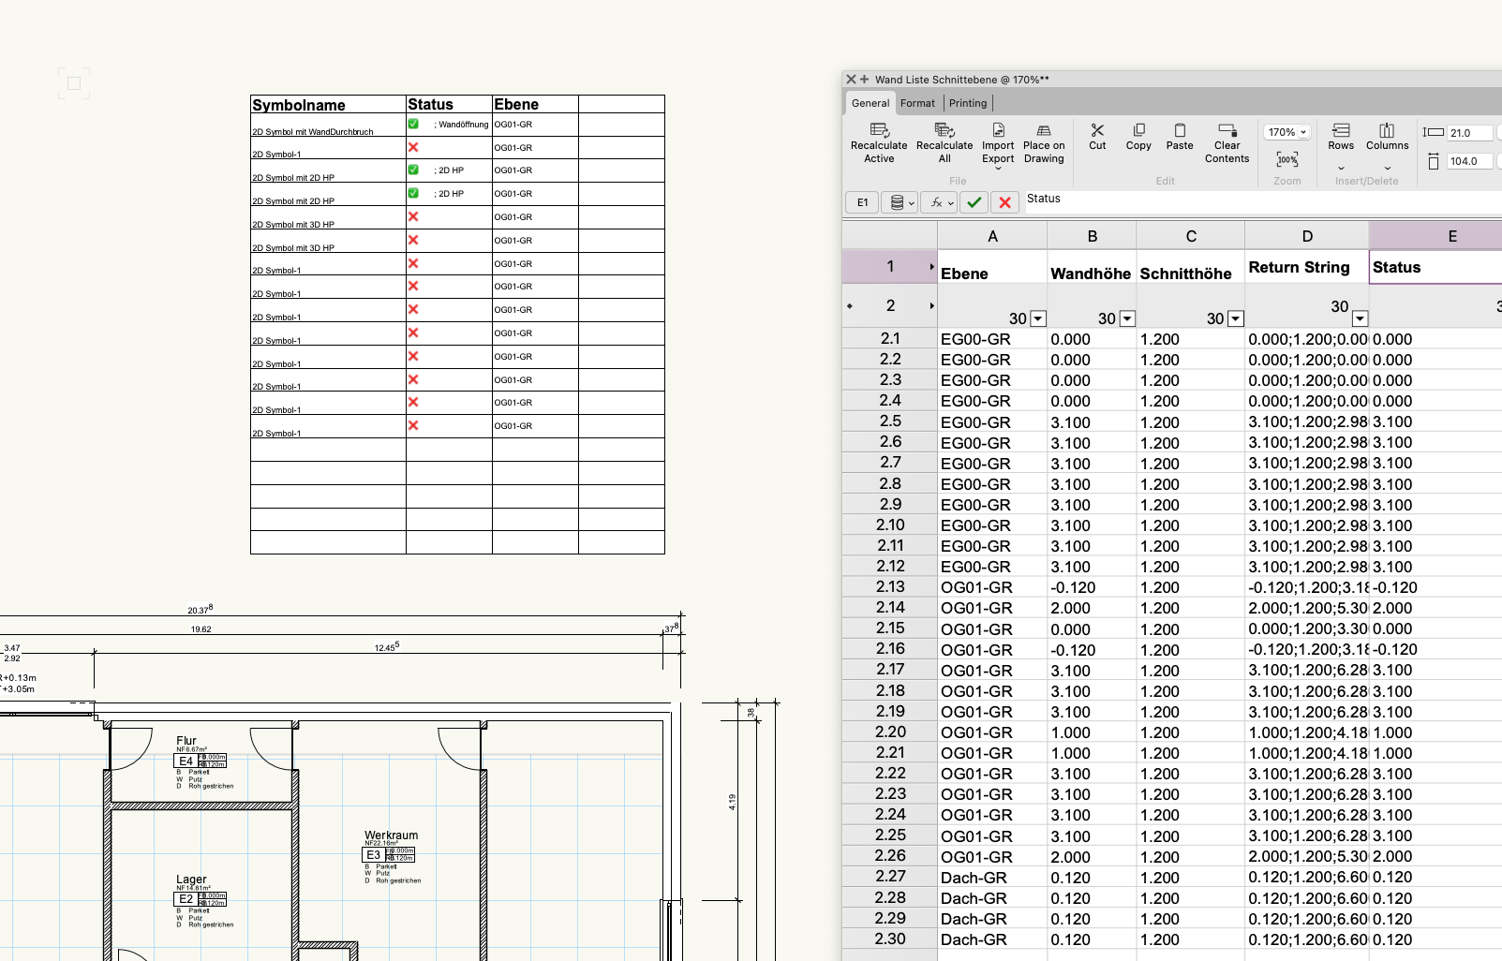Click Recalculate All worksheets icon
This screenshot has width=1502, height=961.
coord(944,131)
